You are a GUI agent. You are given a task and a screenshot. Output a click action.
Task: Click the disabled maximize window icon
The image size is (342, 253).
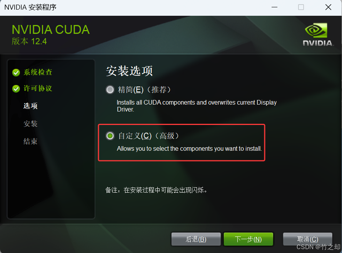click(x=301, y=7)
